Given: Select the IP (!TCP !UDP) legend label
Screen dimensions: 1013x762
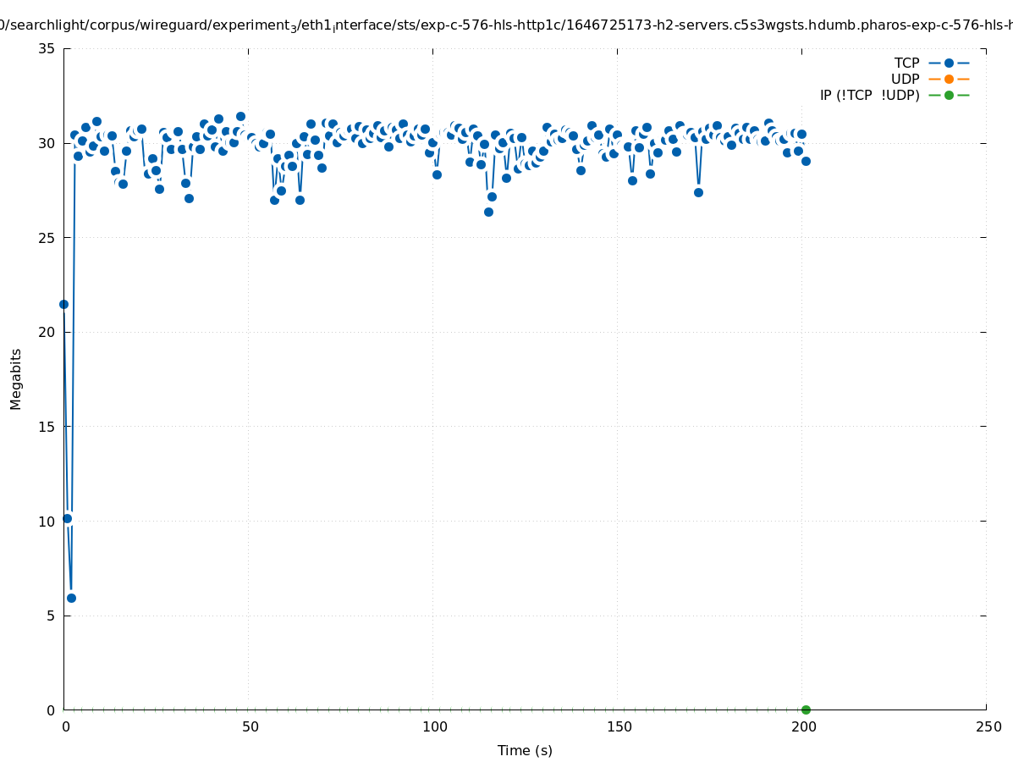Looking at the screenshot, I should 869,95.
